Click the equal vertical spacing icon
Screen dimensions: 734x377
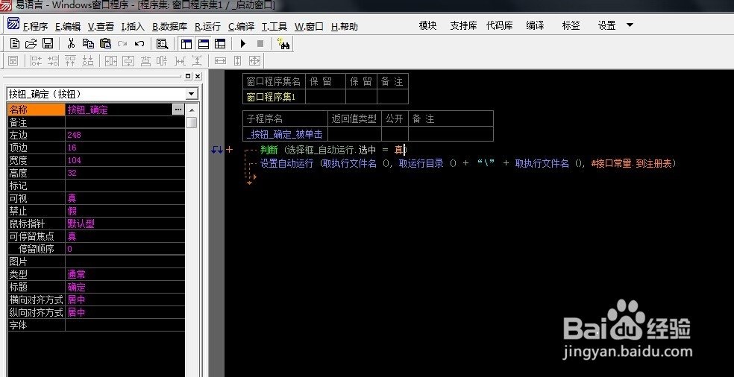[197, 61]
